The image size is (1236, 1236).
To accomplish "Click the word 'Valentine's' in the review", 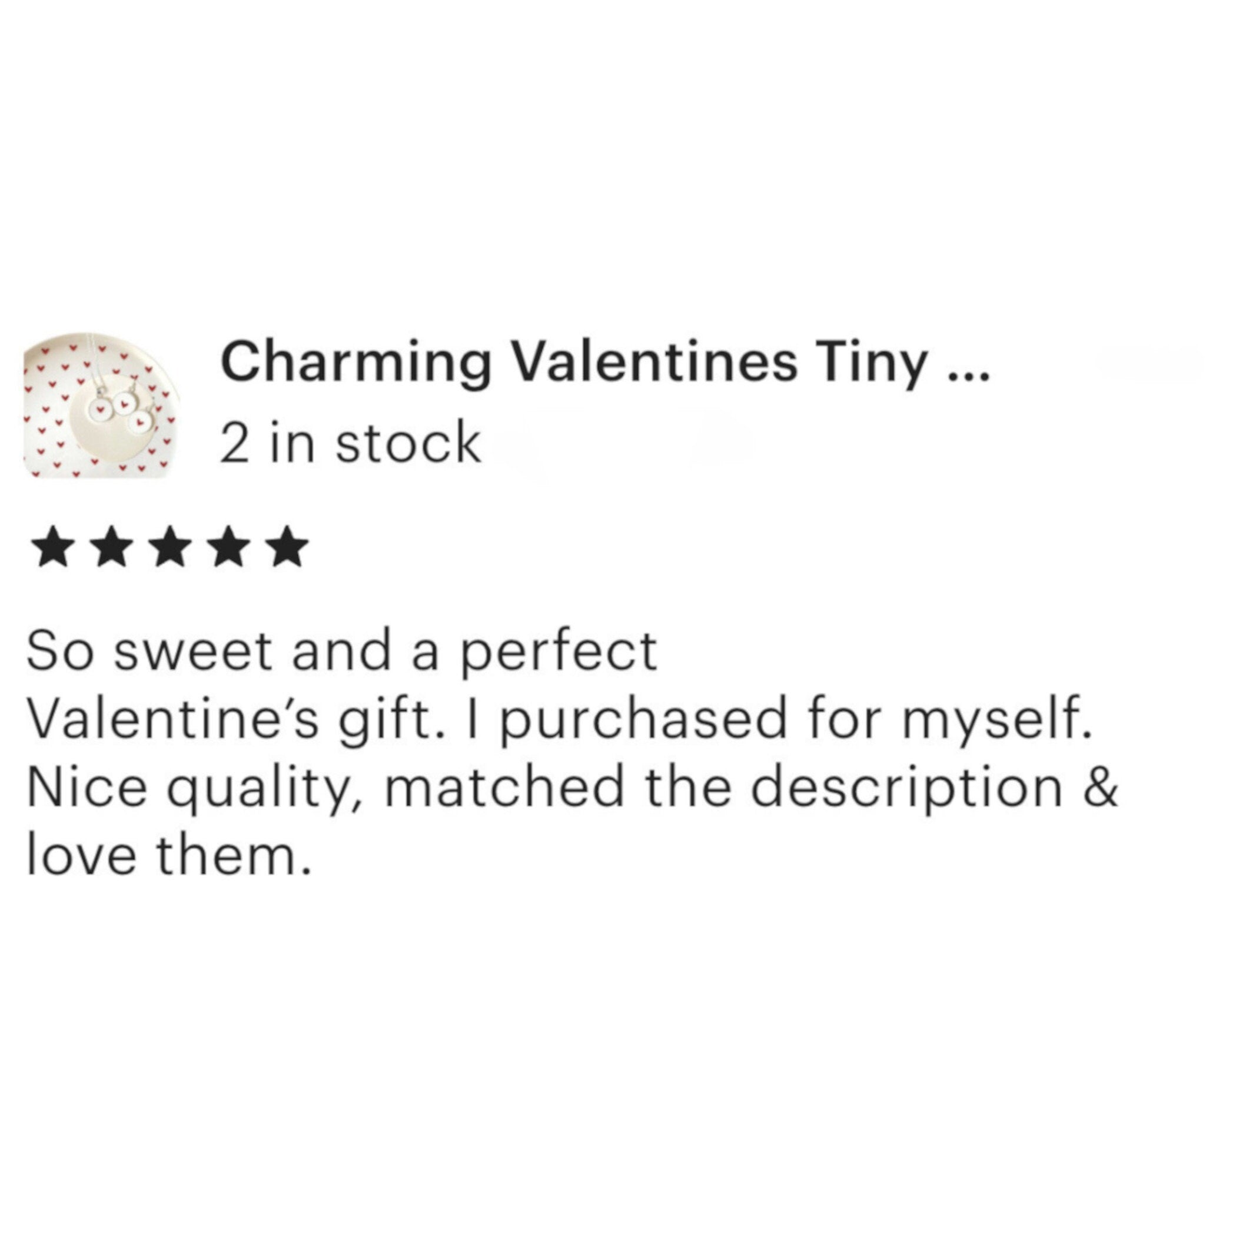I will [x=172, y=720].
